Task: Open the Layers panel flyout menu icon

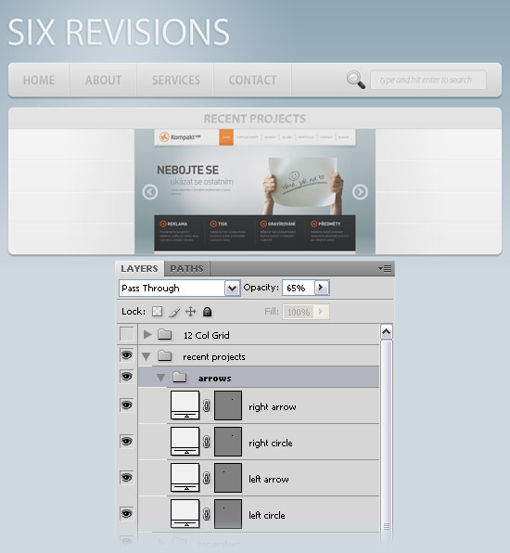Action: coord(385,269)
